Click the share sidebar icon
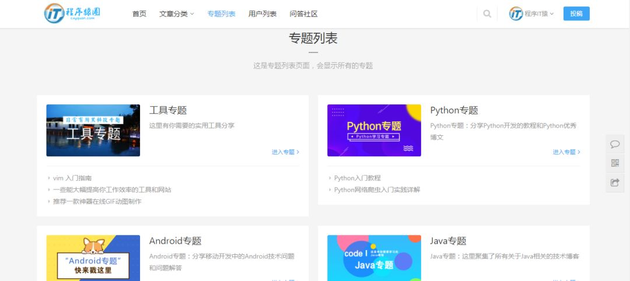The height and width of the screenshot is (281, 630). 615,182
